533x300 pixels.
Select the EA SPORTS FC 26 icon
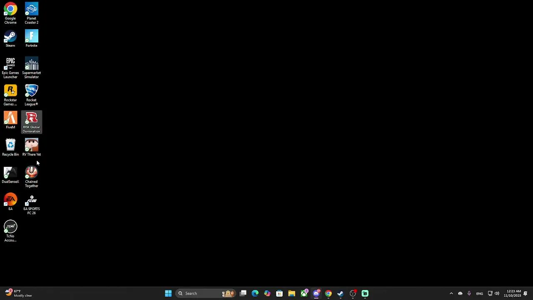tap(31, 204)
